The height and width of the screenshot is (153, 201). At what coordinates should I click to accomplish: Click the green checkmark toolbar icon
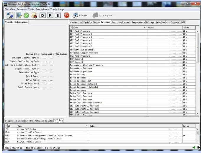26,16
